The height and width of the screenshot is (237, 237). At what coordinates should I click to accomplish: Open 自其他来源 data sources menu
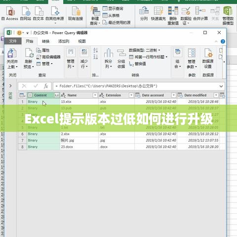click(55, 15)
